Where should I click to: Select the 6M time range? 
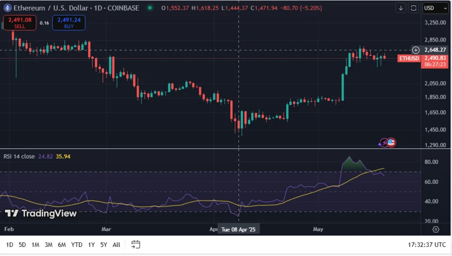point(62,245)
